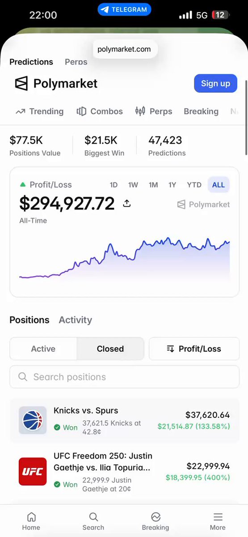Tap the Knicks vs. Spurs basketball icon
The image size is (248, 537).
click(x=33, y=420)
